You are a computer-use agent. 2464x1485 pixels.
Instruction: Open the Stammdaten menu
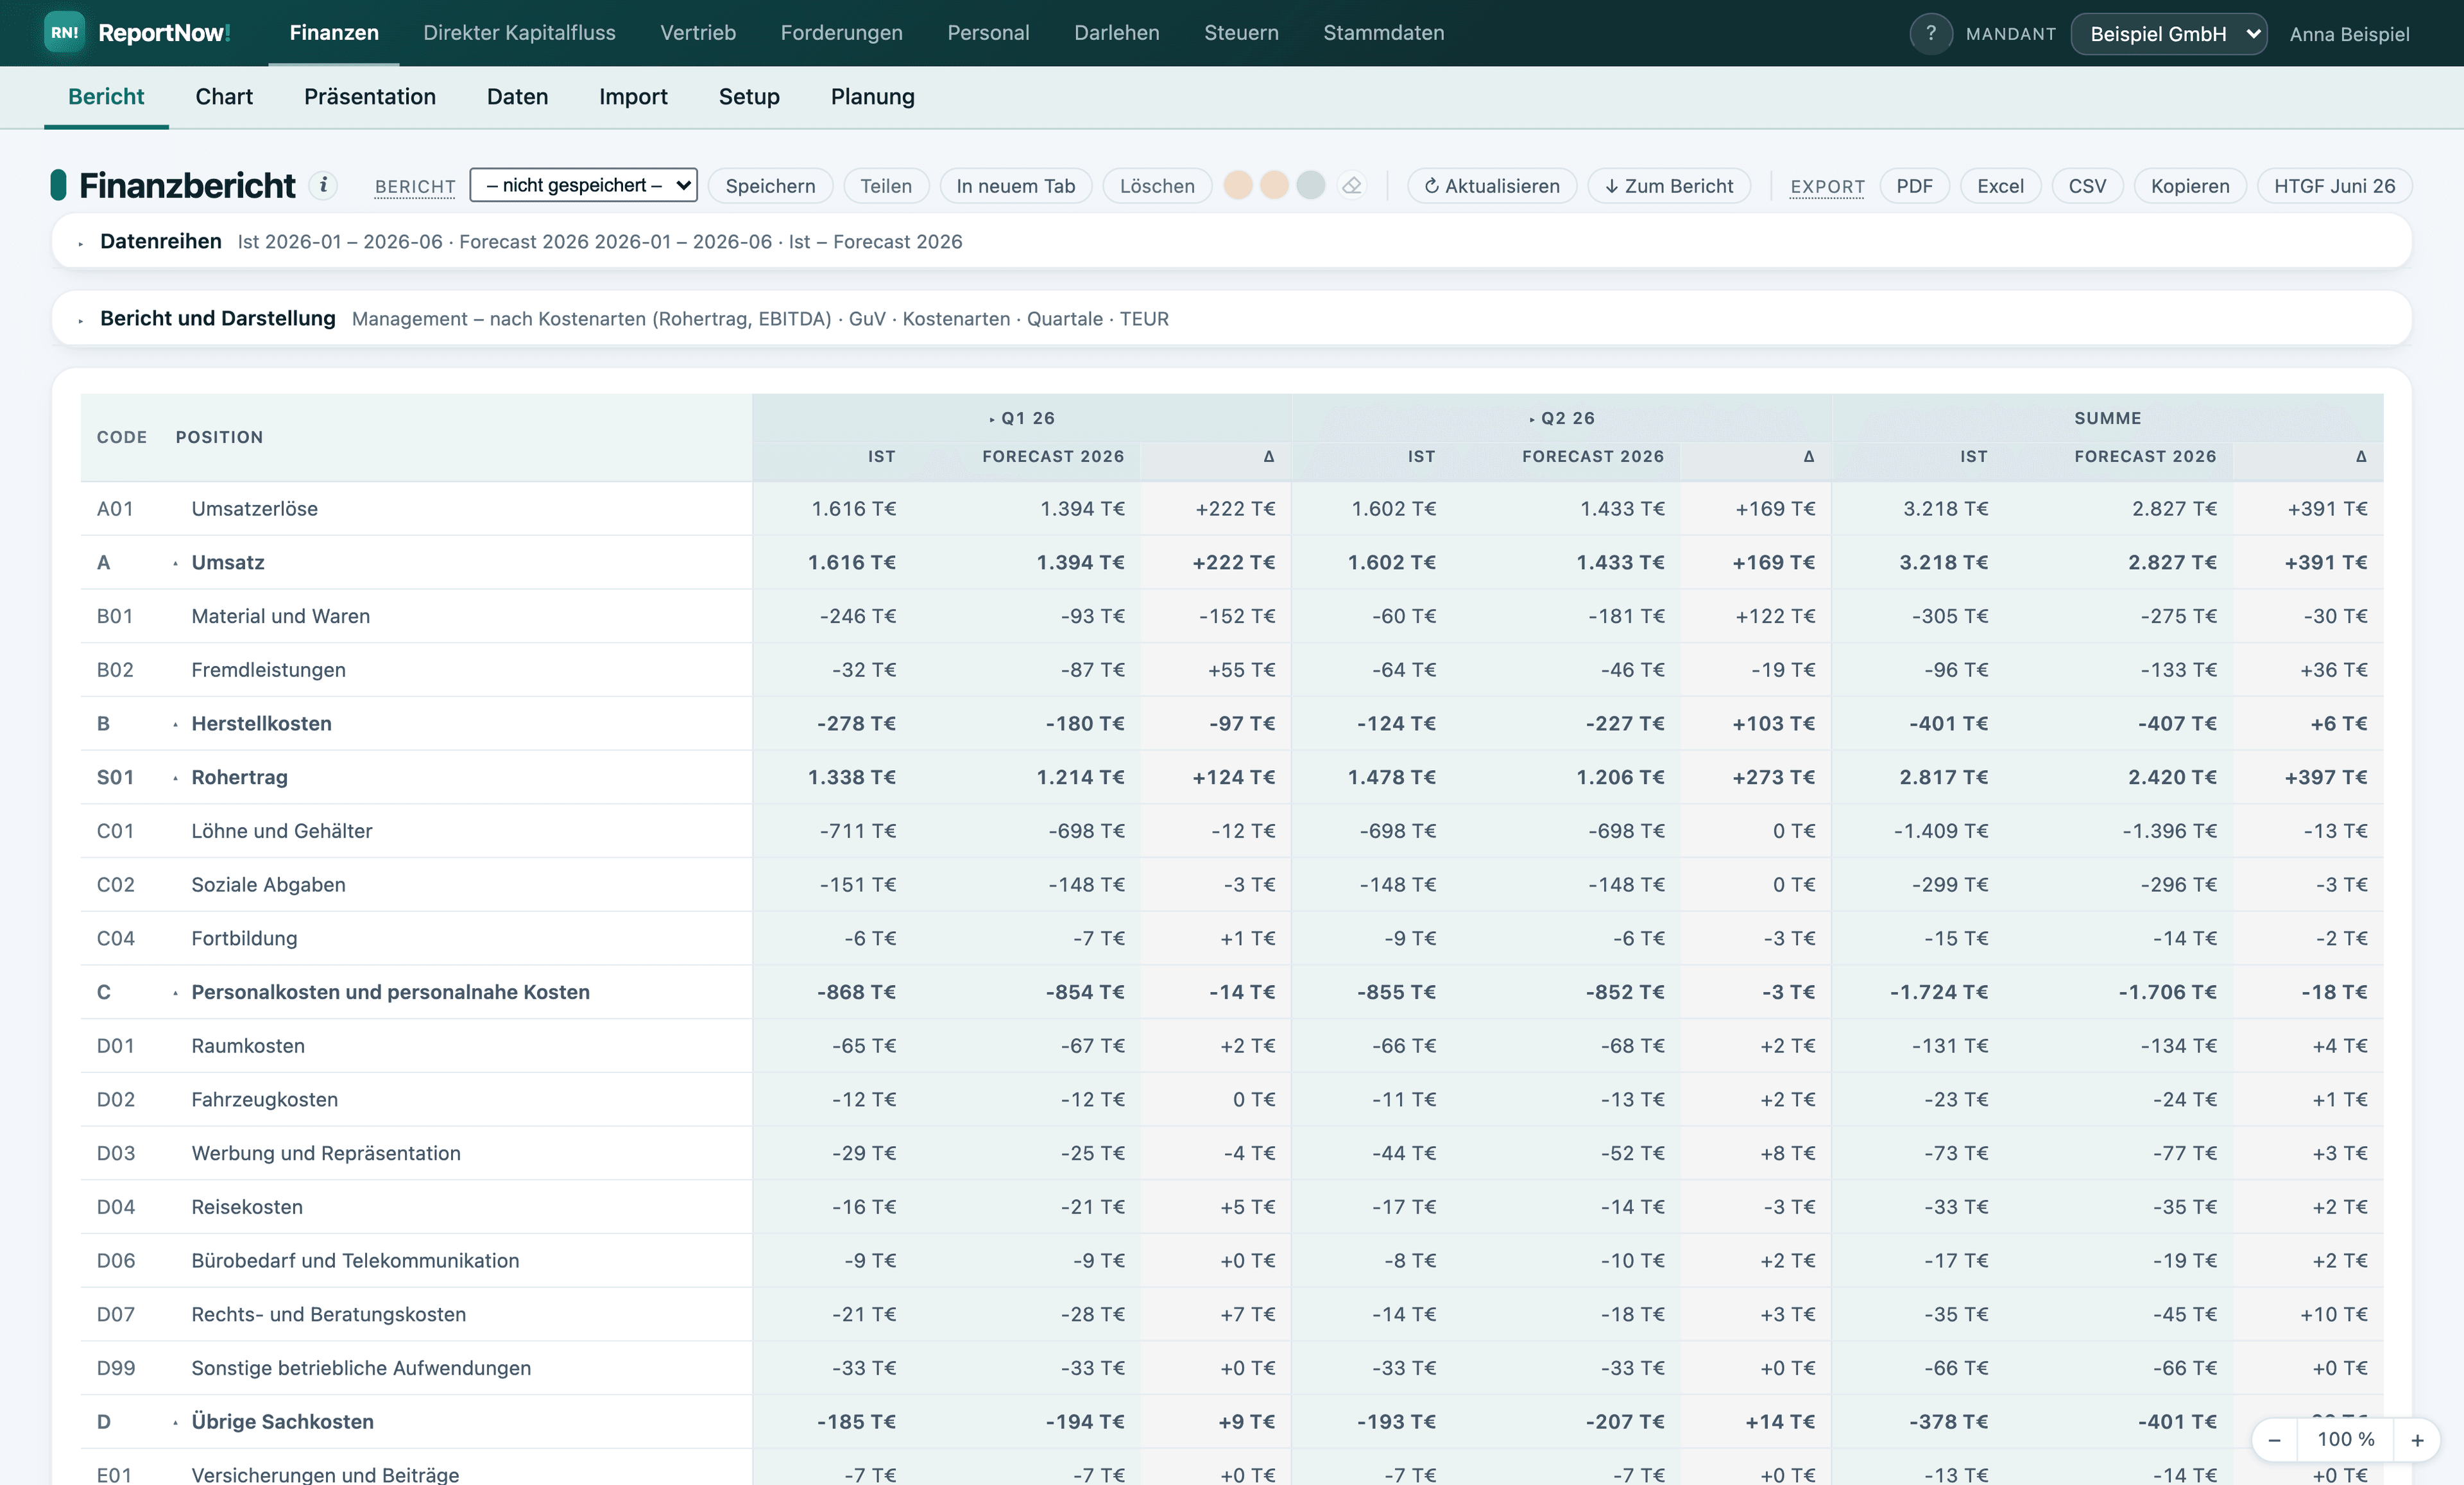(1383, 33)
